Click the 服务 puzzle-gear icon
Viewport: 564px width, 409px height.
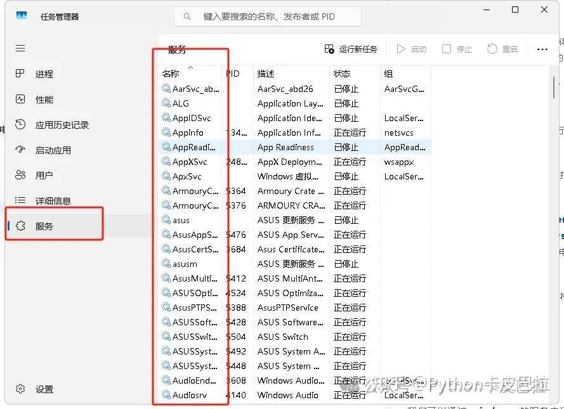[20, 226]
